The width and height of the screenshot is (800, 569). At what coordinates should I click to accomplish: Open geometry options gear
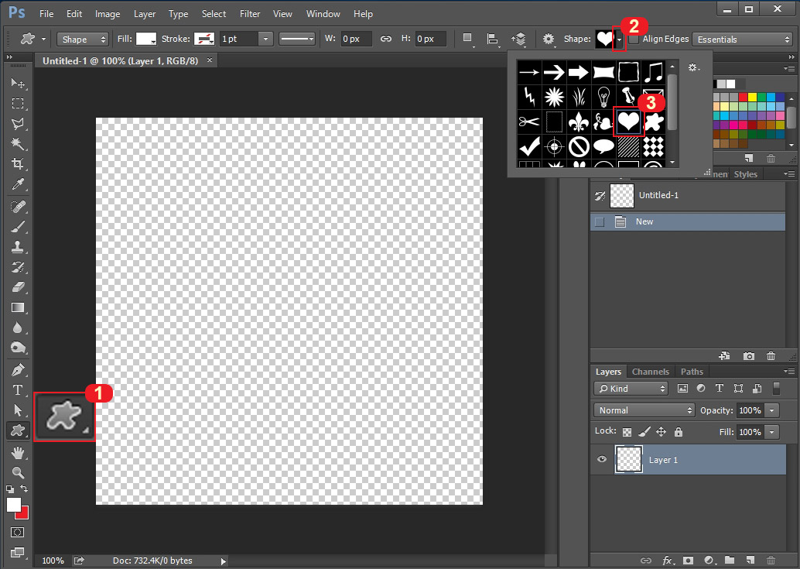[x=548, y=39]
